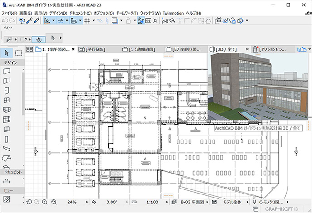Open the モデル全体 popup arrow
Screen dimensions: 312x213
pyautogui.click(x=247, y=202)
